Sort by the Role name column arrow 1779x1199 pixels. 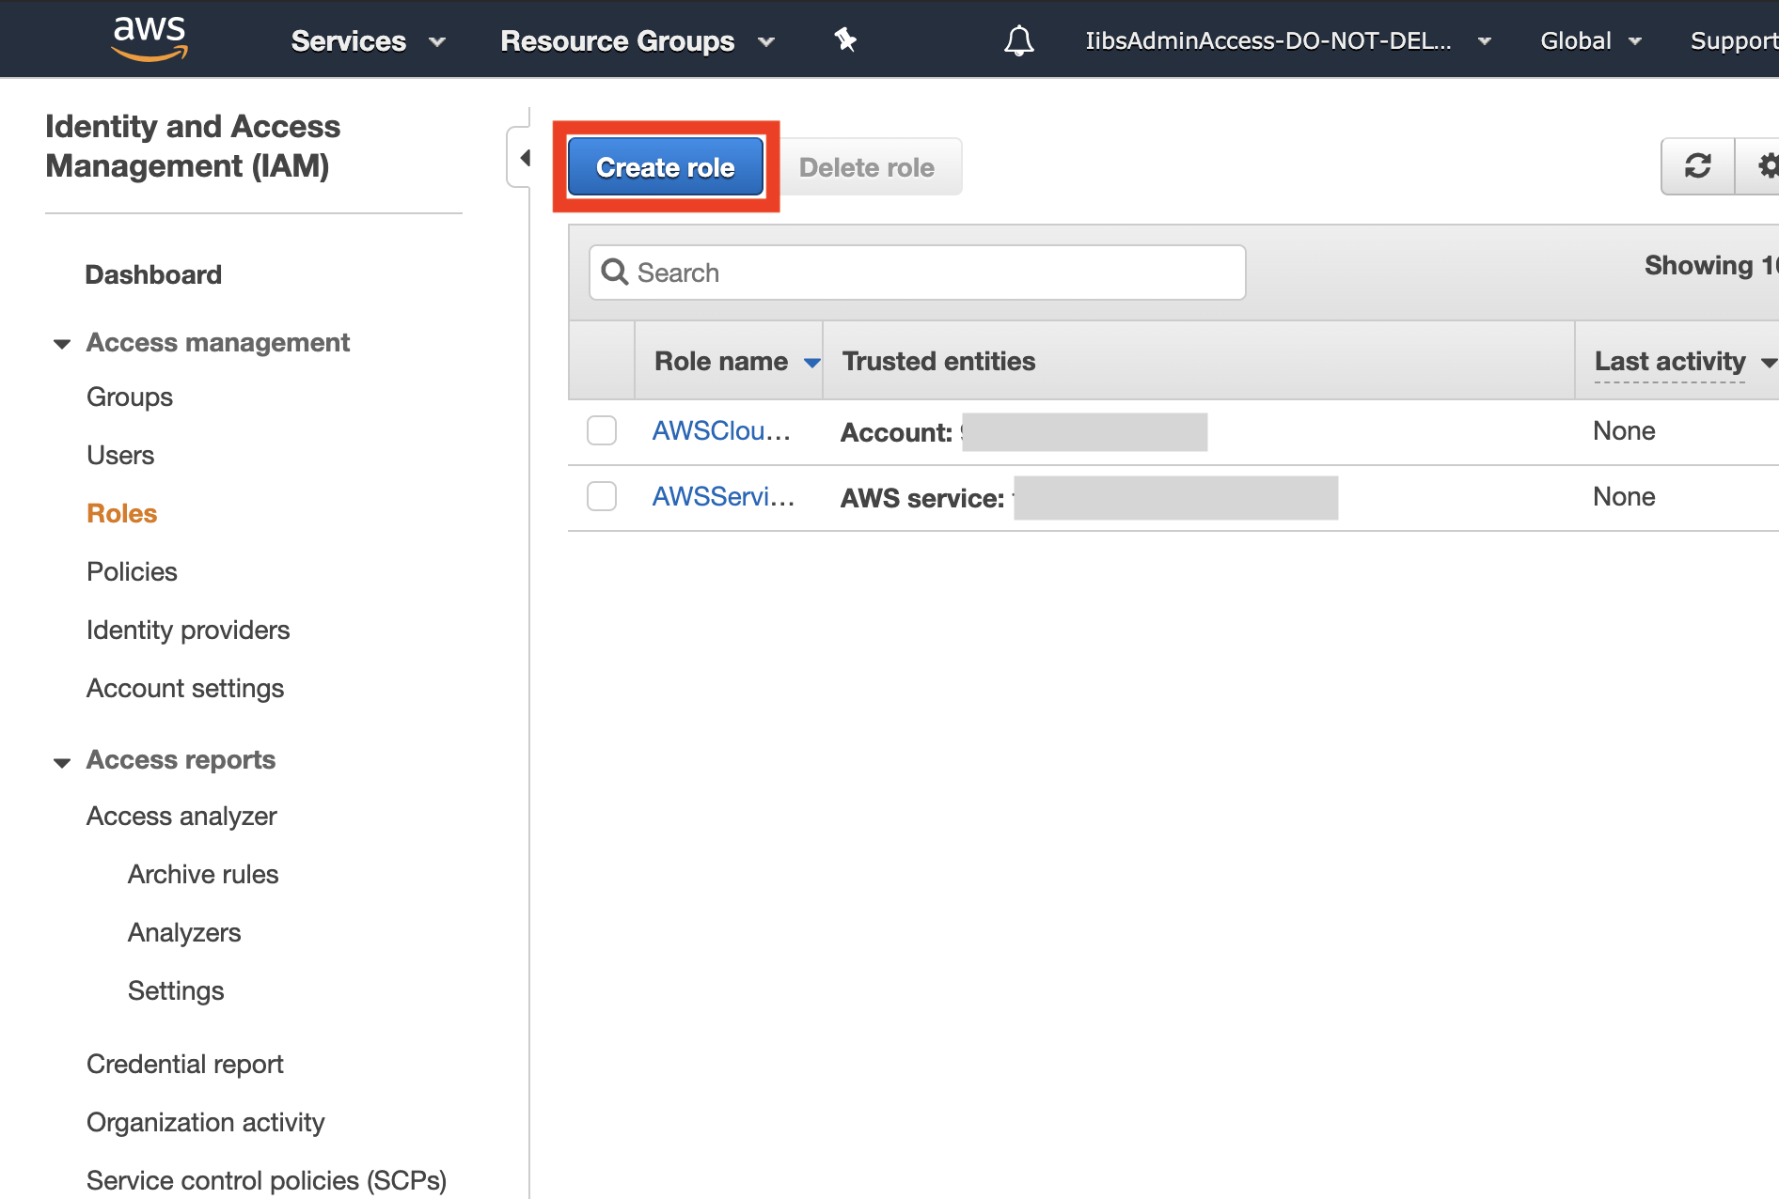[x=812, y=363]
